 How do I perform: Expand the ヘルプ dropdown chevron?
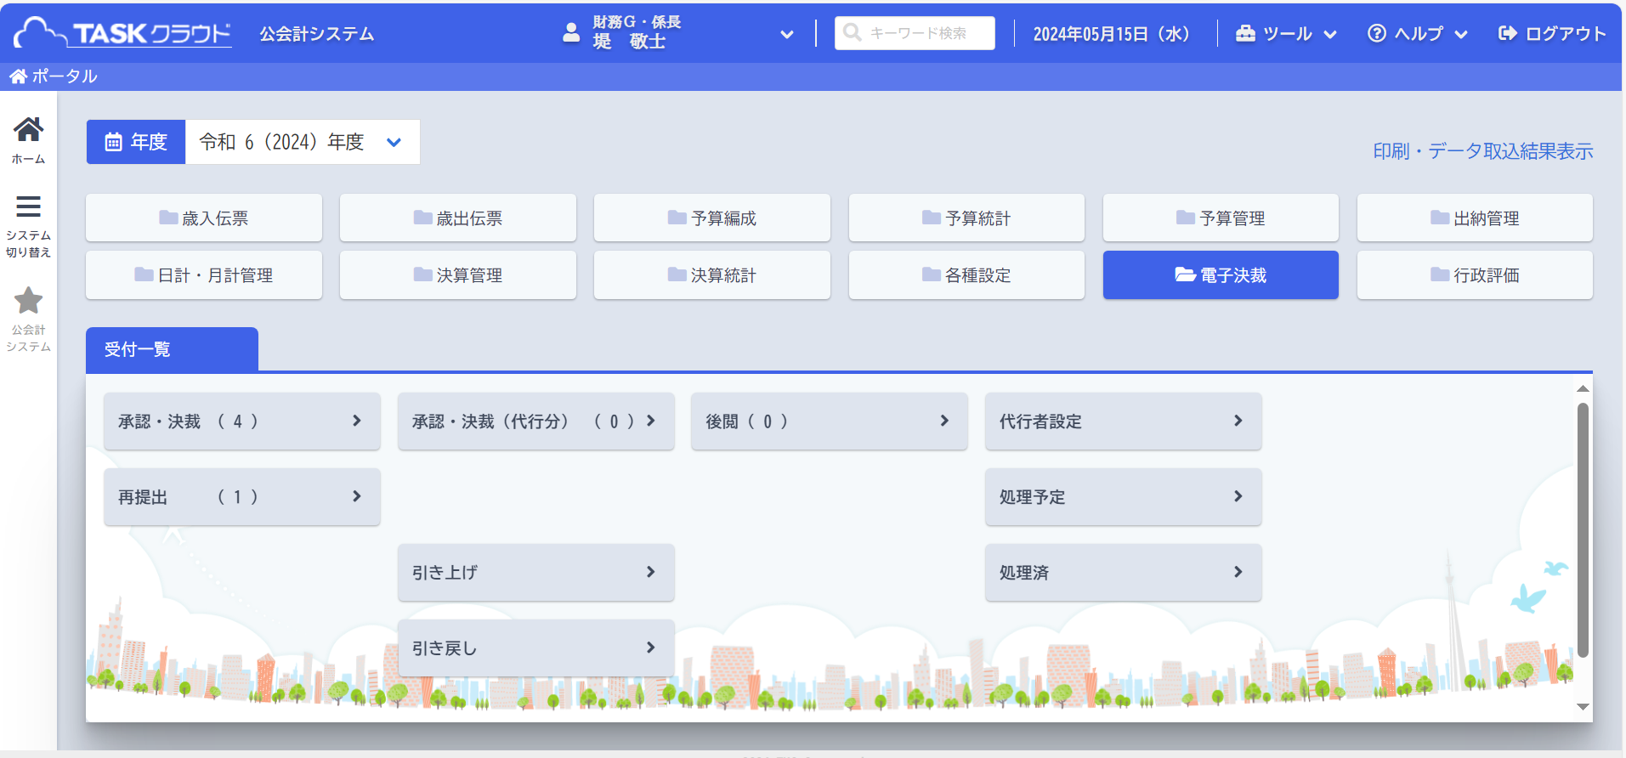(x=1461, y=35)
